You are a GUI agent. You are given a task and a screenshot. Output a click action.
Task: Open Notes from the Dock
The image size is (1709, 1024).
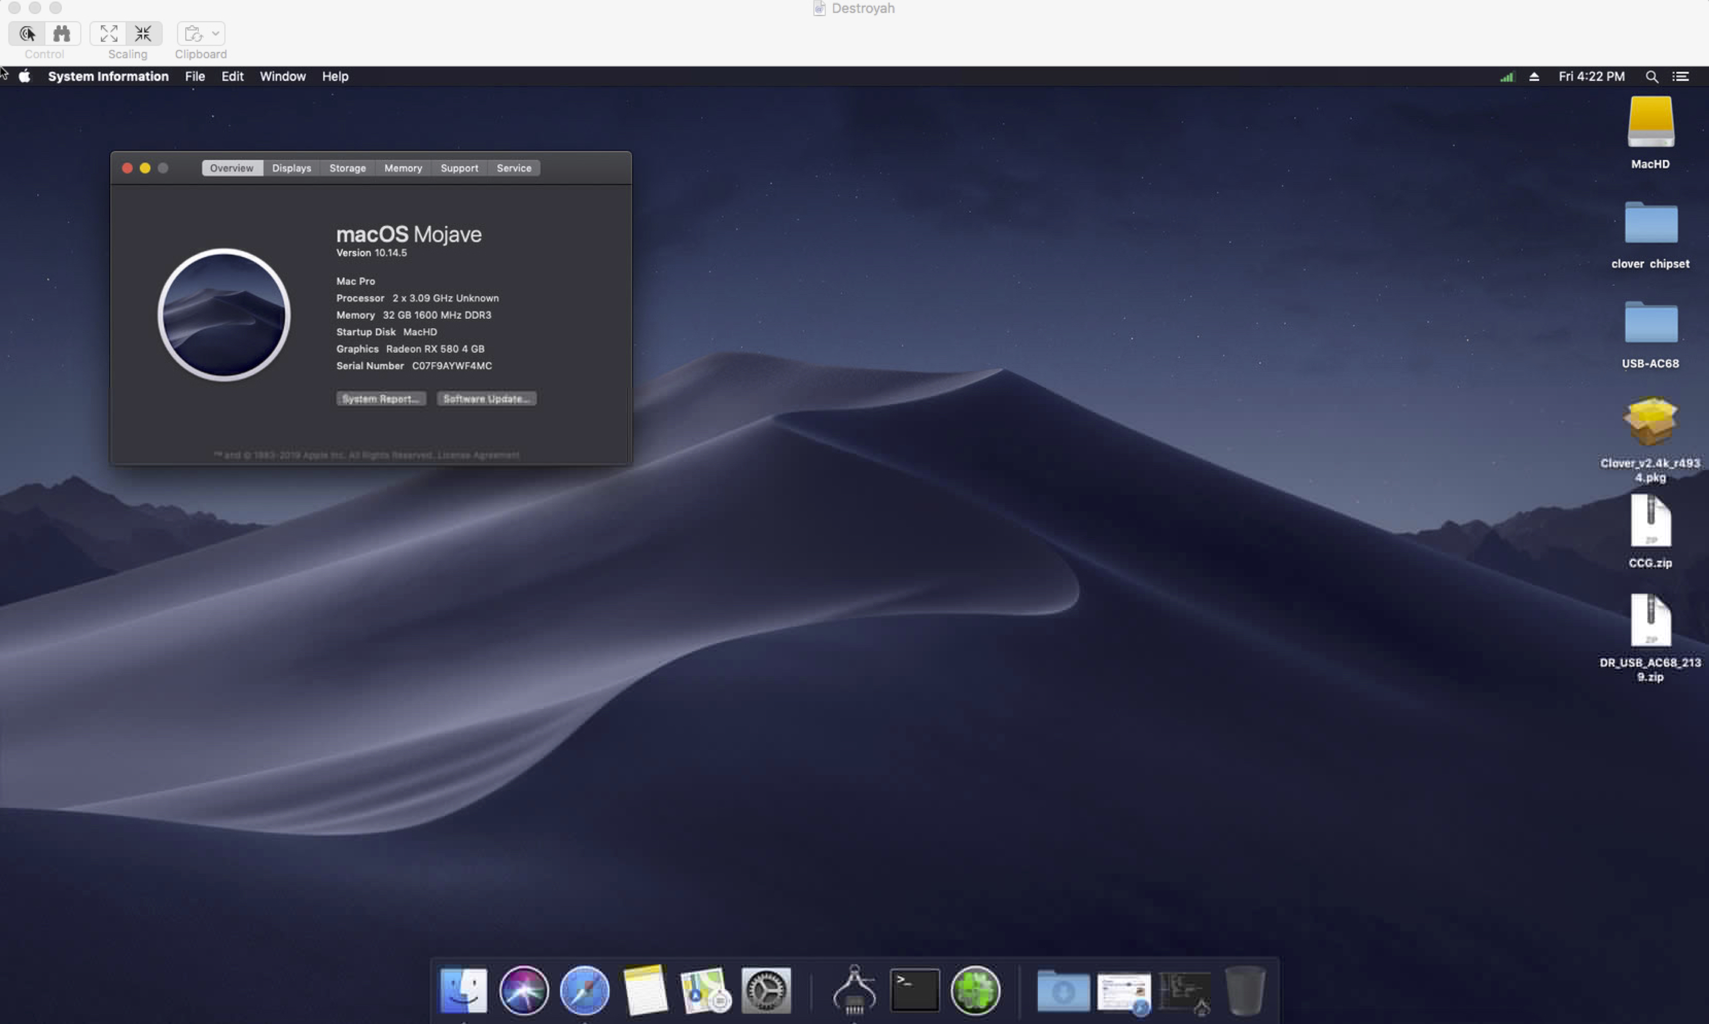(x=645, y=990)
